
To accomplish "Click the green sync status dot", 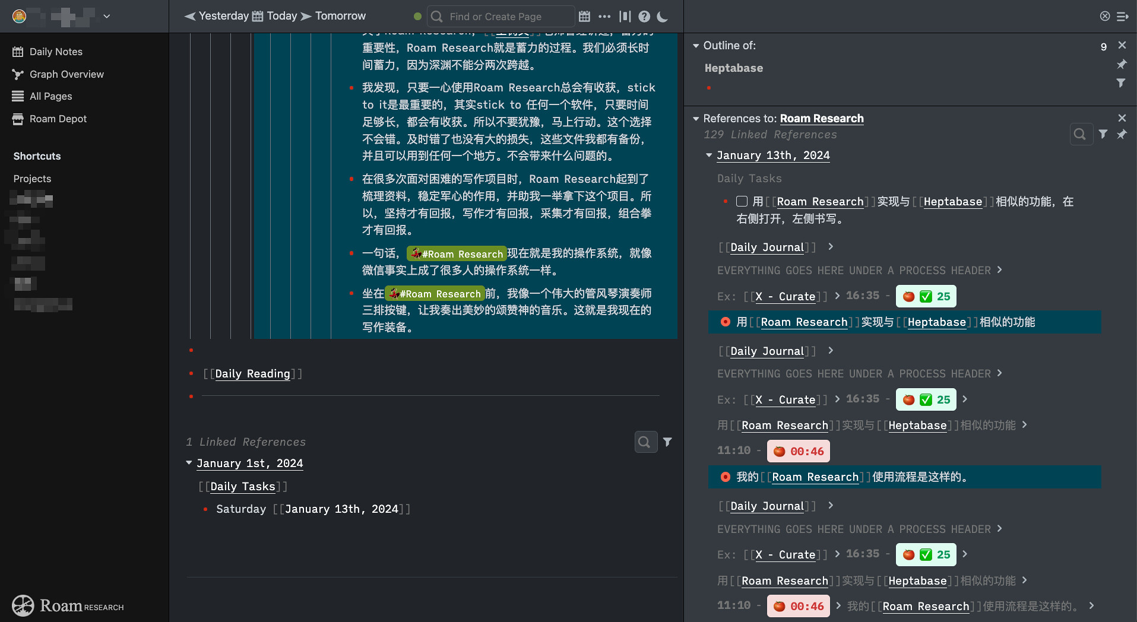I will [417, 17].
